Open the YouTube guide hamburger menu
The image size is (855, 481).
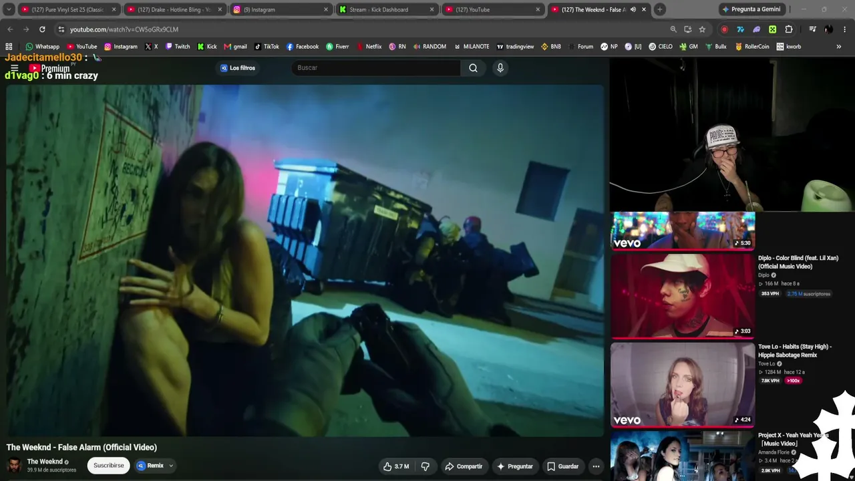(x=14, y=68)
